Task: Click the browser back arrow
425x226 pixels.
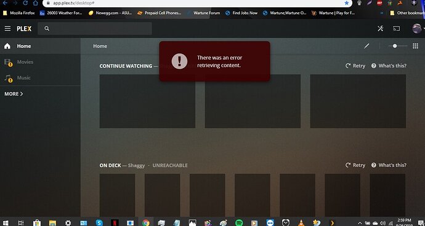Action: coord(5,3)
